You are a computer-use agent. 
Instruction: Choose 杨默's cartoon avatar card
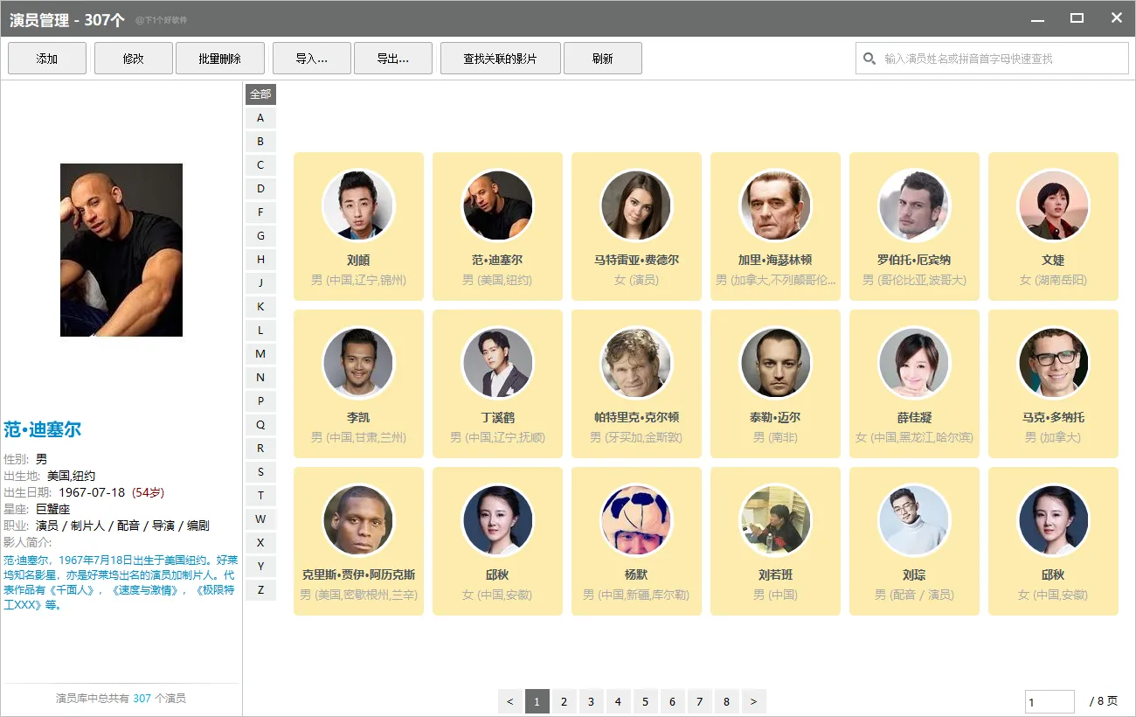[636, 541]
